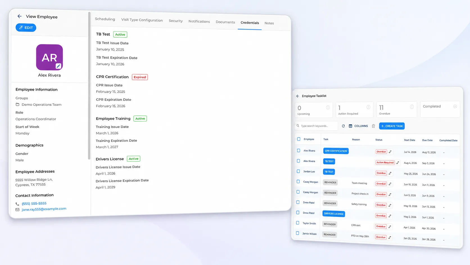Click status arrow icon in Drivers License task row
470x265 pixels.
pos(390,216)
